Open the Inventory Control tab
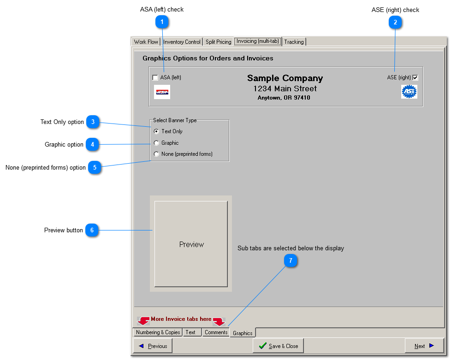This screenshot has height=360, width=451. pyautogui.click(x=182, y=42)
